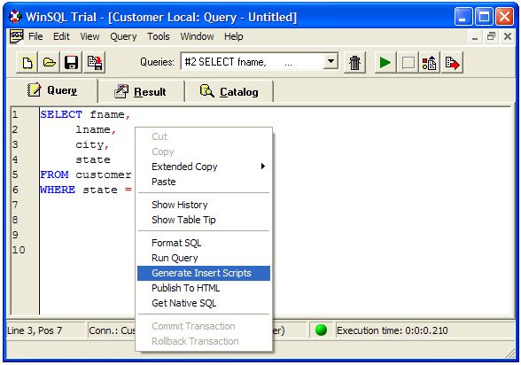Image resolution: width=521 pixels, height=365 pixels.
Task: Expand the Extended Copy submenu arrow
Action: coord(263,166)
